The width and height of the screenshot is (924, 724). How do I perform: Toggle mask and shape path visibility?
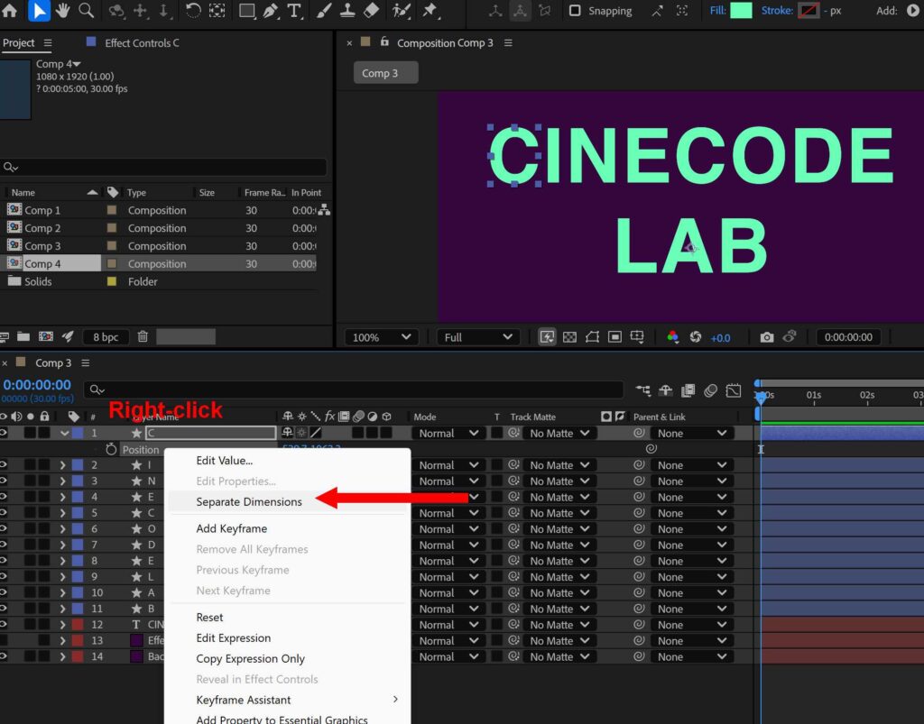pos(592,337)
